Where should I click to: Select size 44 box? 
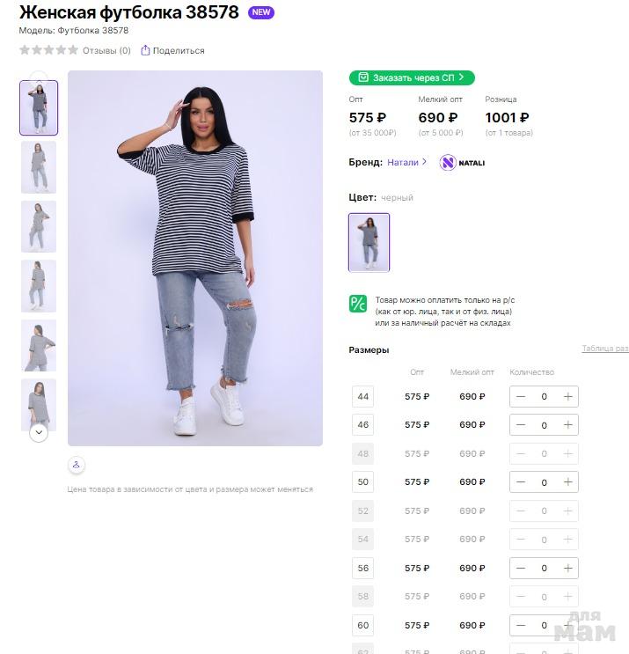click(362, 397)
